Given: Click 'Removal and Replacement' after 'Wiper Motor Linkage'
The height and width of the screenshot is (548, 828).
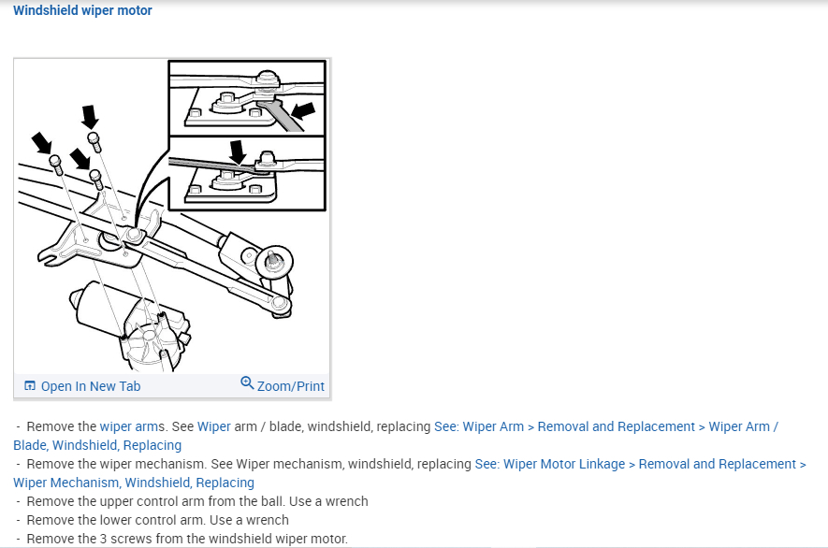Looking at the screenshot, I should [717, 464].
